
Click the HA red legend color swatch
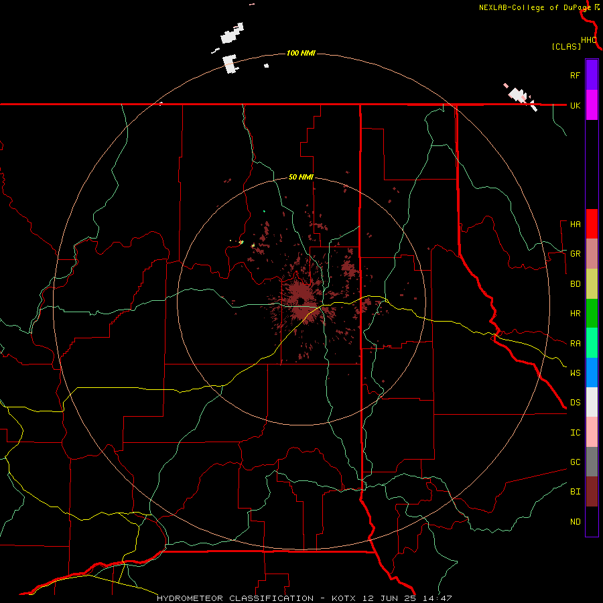tap(592, 224)
